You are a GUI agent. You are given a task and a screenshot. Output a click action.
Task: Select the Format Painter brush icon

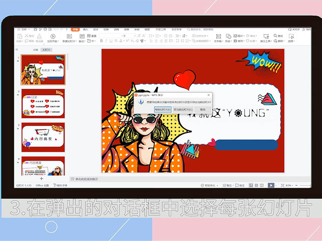click(x=39, y=37)
